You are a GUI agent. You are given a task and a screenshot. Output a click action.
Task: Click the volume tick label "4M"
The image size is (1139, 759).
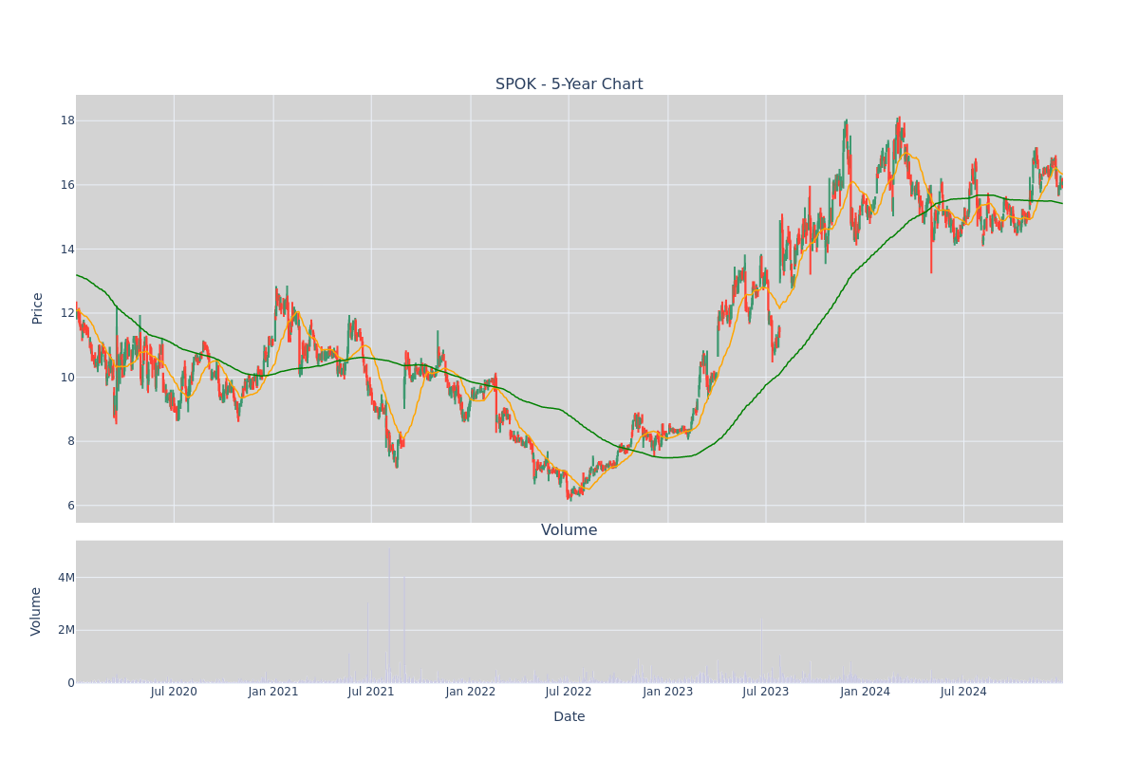pos(66,578)
